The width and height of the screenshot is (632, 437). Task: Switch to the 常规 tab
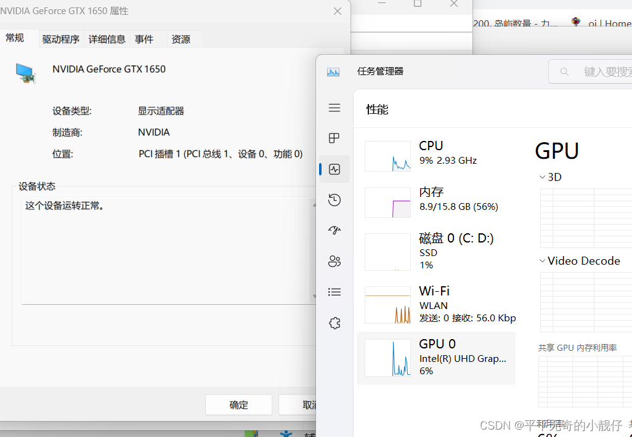pos(15,38)
